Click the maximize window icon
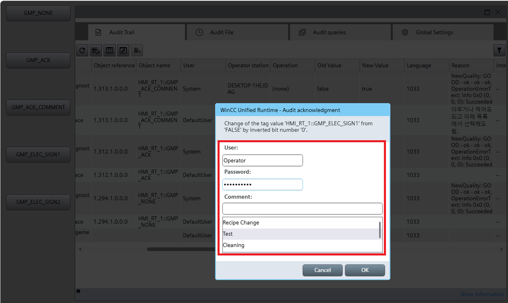 [x=487, y=12]
